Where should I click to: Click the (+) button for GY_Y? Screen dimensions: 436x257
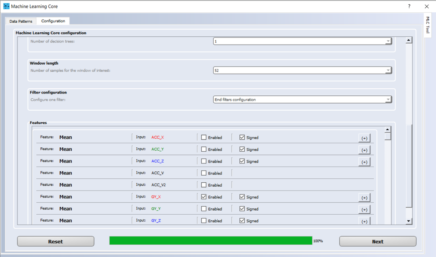point(364,210)
